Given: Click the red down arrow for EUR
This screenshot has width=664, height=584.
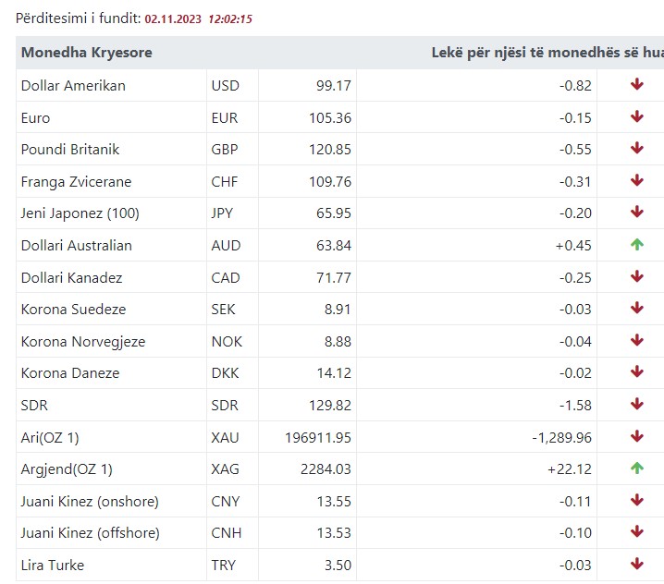Looking at the screenshot, I should tap(636, 117).
